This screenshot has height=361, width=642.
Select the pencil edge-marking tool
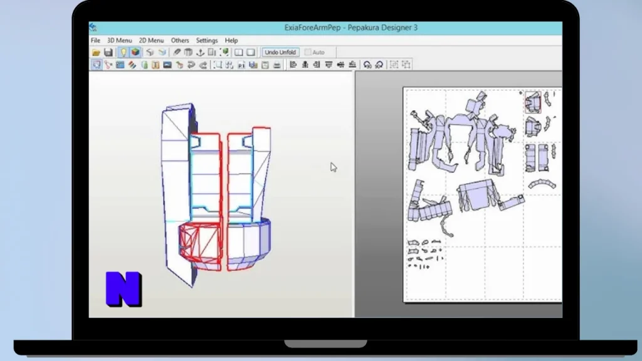coord(177,53)
